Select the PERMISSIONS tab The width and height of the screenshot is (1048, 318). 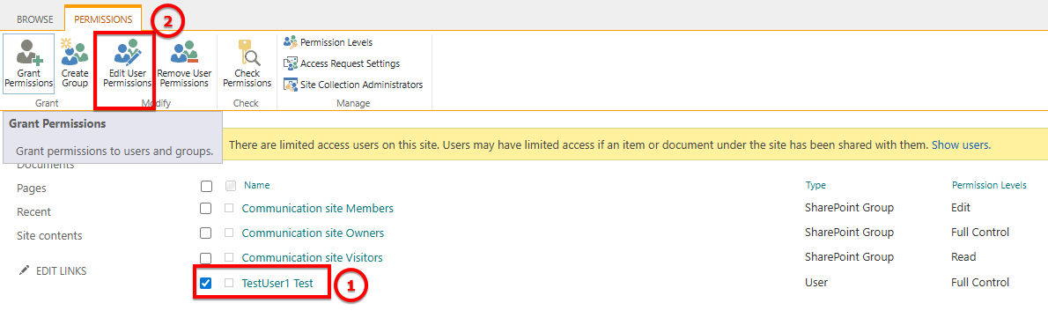point(103,19)
